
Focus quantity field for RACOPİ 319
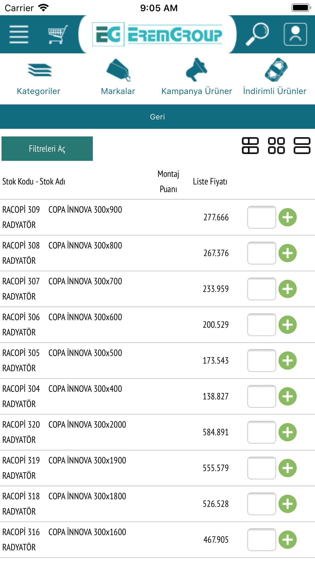point(261,468)
